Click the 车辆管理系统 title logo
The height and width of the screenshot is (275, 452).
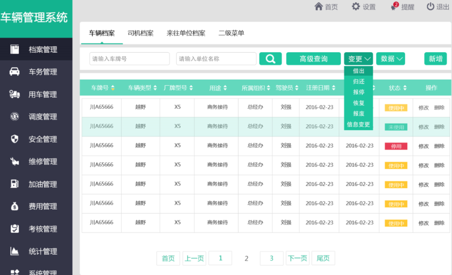[x=34, y=17]
